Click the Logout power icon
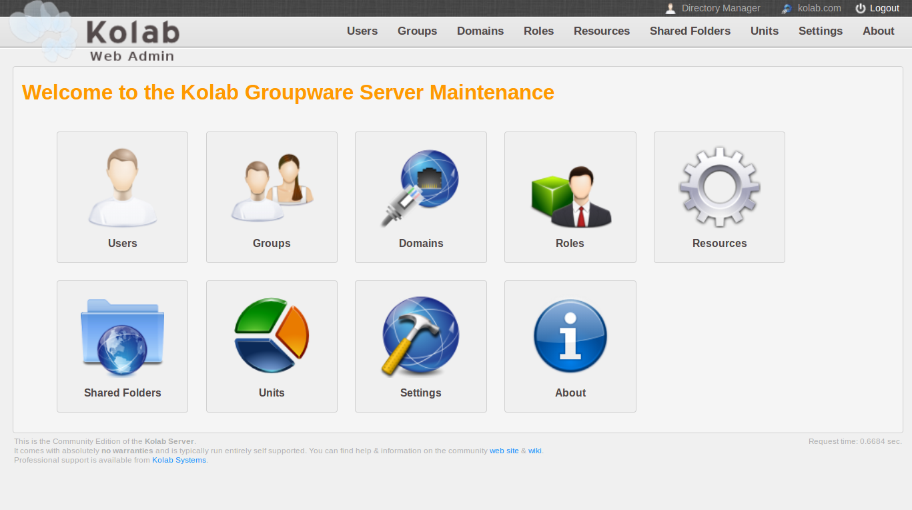The width and height of the screenshot is (912, 510). click(x=861, y=9)
